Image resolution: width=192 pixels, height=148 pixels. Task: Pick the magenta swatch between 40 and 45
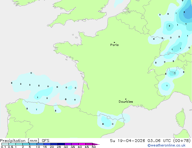(82, 144)
